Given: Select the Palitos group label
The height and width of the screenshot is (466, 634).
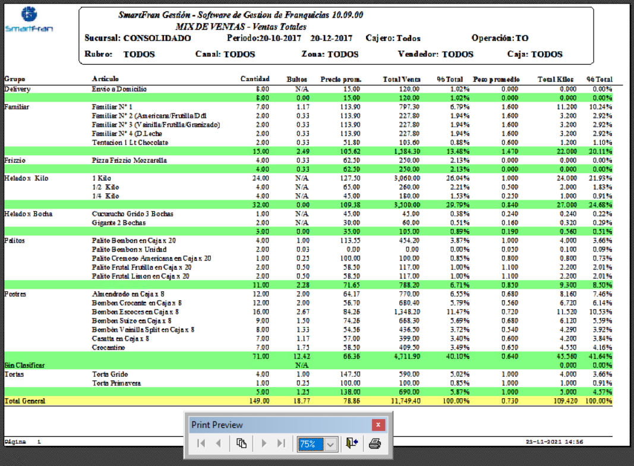Looking at the screenshot, I should [14, 240].
